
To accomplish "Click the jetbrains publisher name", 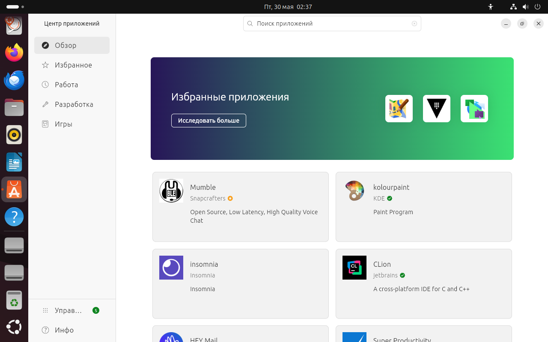I will [385, 275].
